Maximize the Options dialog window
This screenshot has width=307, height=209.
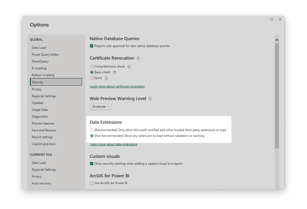[x=272, y=19]
